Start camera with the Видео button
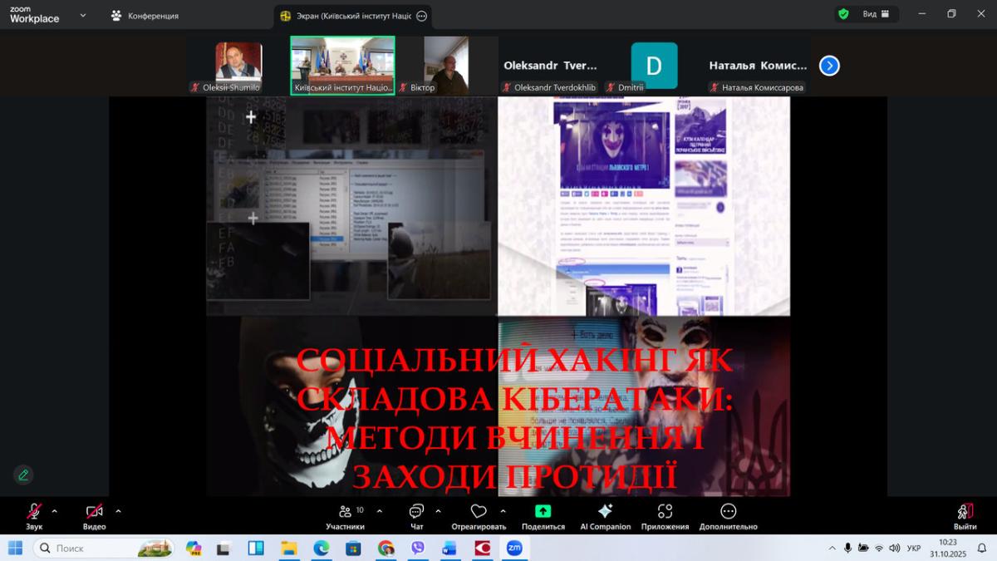The height and width of the screenshot is (561, 997). [x=94, y=516]
